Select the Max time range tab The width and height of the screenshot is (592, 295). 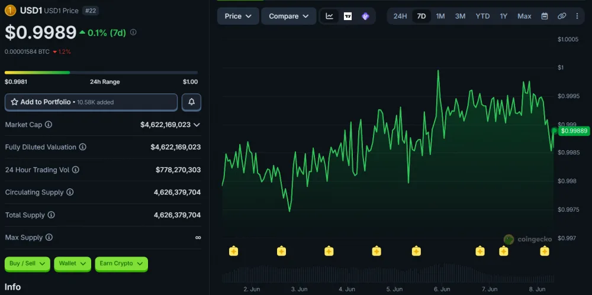[525, 16]
